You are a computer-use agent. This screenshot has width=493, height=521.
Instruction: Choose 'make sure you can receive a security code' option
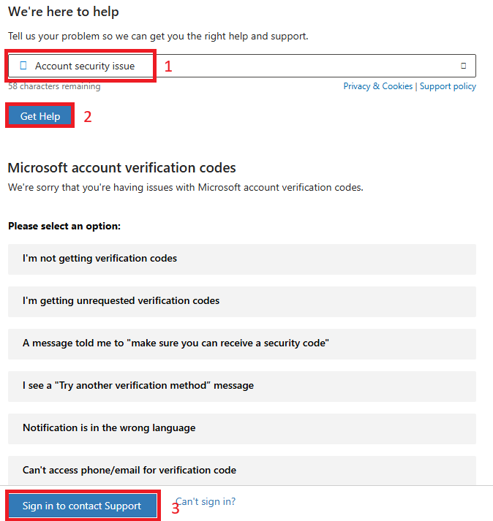pos(242,344)
